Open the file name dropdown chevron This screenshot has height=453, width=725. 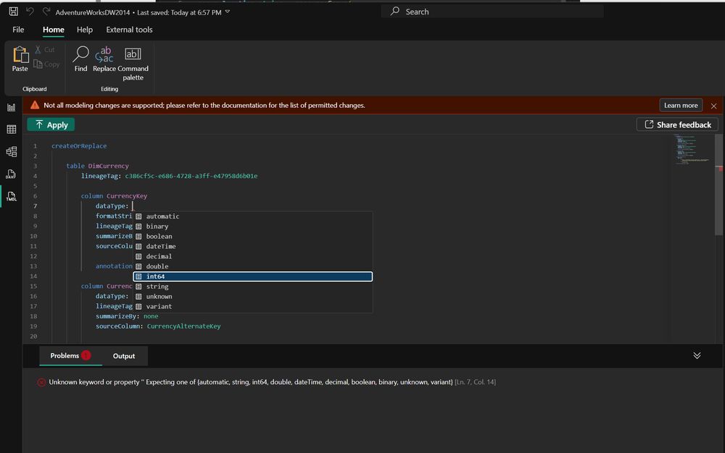coord(228,12)
